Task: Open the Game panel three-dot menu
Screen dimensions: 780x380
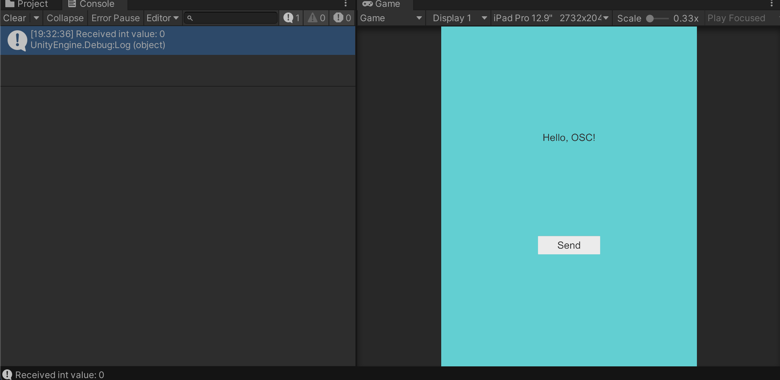Action: (x=772, y=4)
